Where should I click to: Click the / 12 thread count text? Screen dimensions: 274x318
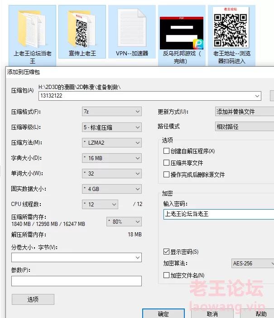click(x=138, y=204)
